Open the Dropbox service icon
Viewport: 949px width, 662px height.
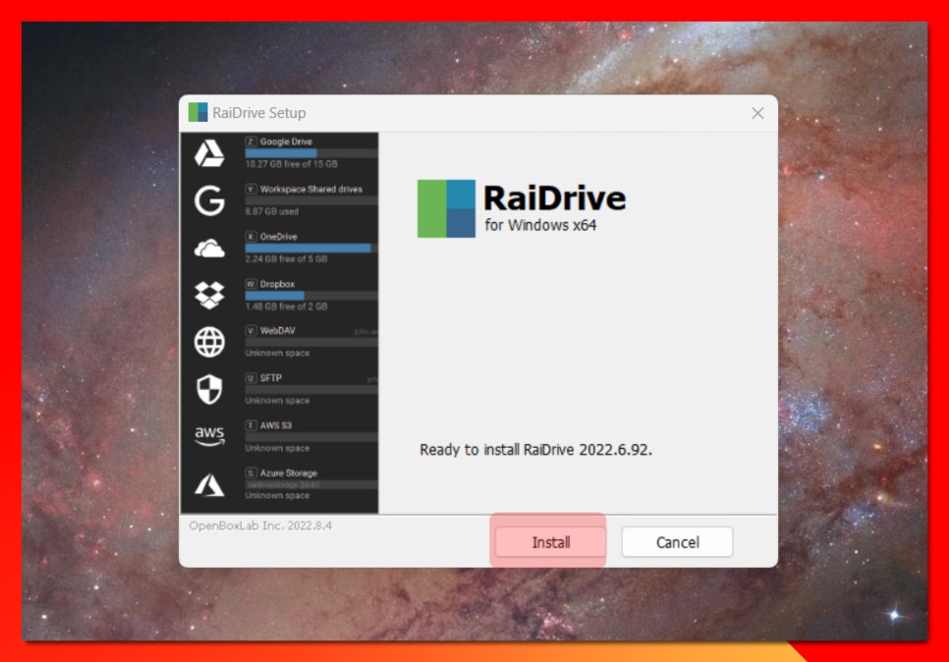tap(209, 295)
